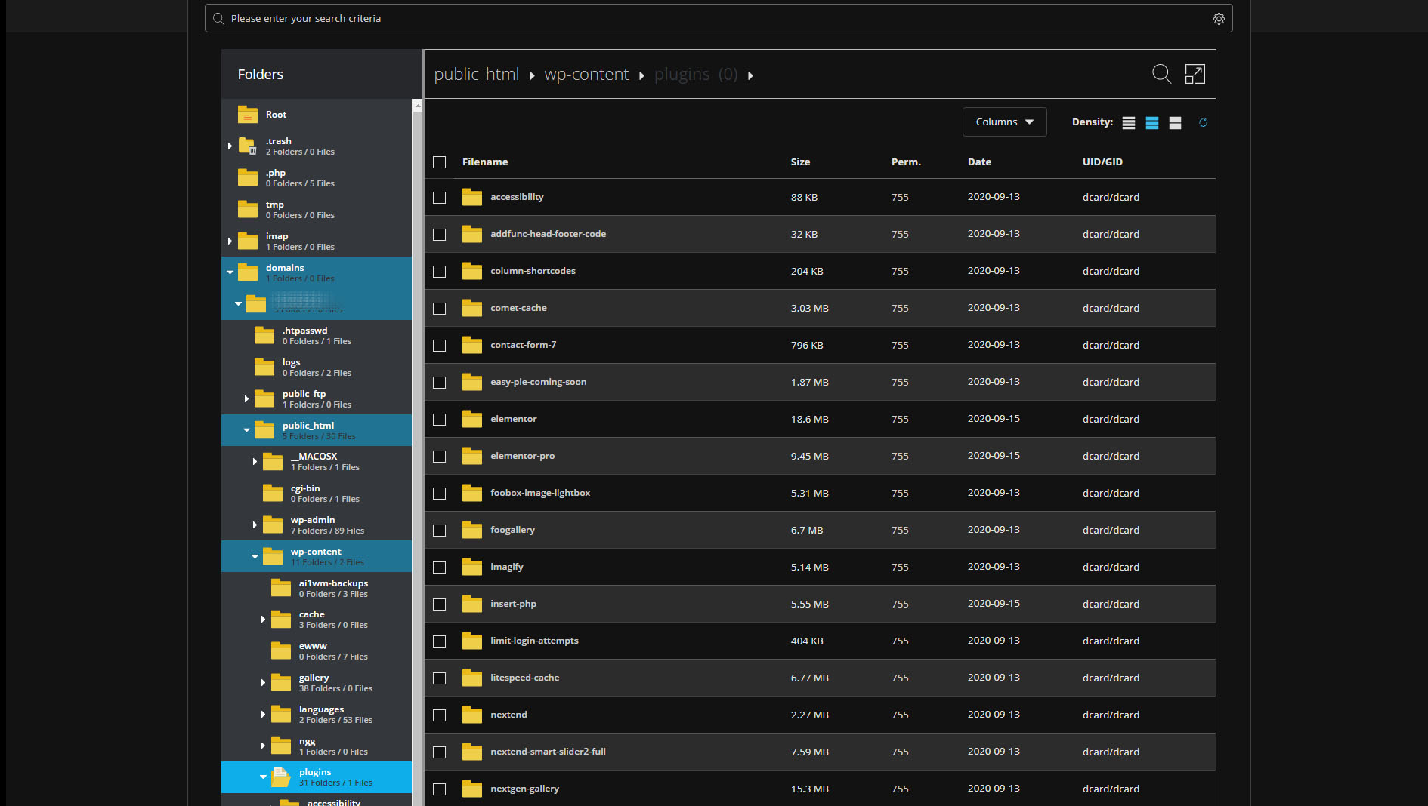Click the imagify folder icon

(472, 567)
